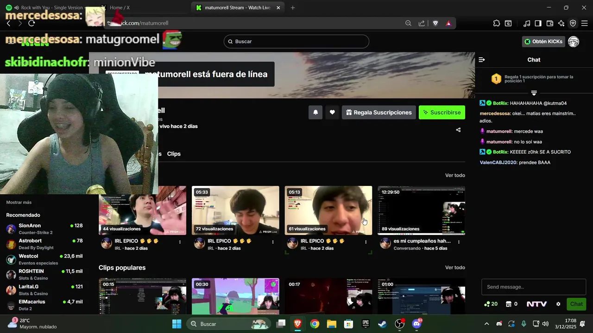The width and height of the screenshot is (593, 333).
Task: Click Ver todo for Clips populares
Action: (455, 267)
